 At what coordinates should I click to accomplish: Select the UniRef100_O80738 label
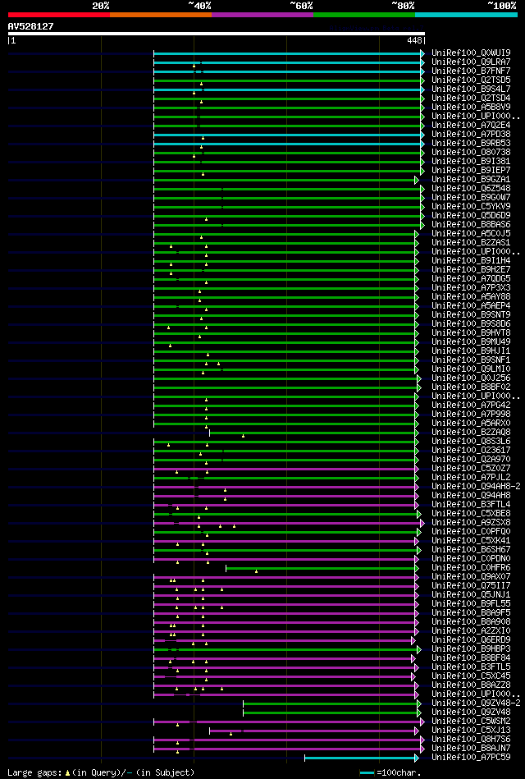pyautogui.click(x=472, y=152)
